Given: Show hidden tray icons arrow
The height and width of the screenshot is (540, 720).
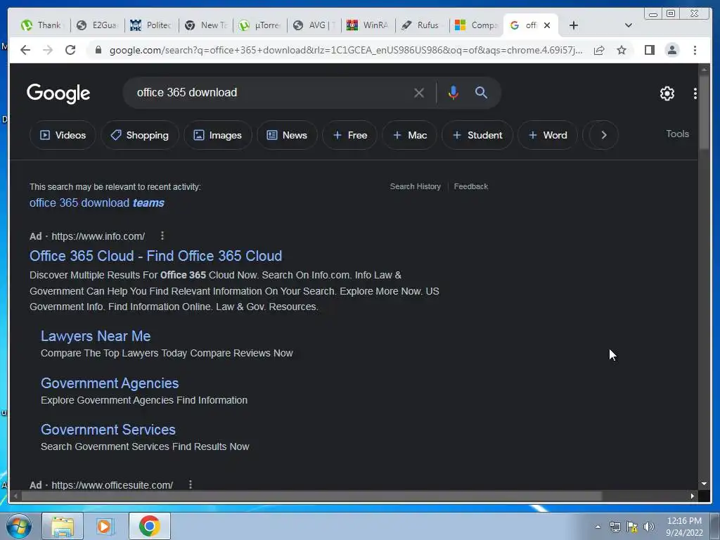Looking at the screenshot, I should (598, 527).
